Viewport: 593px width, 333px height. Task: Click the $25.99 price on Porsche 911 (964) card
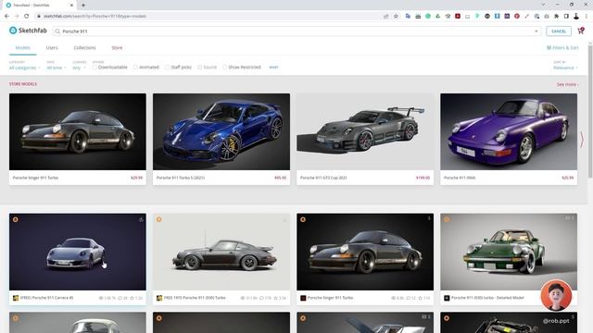point(568,178)
